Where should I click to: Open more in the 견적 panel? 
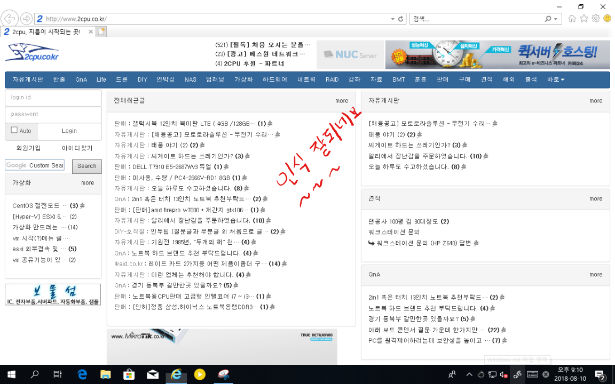pyautogui.click(x=596, y=198)
